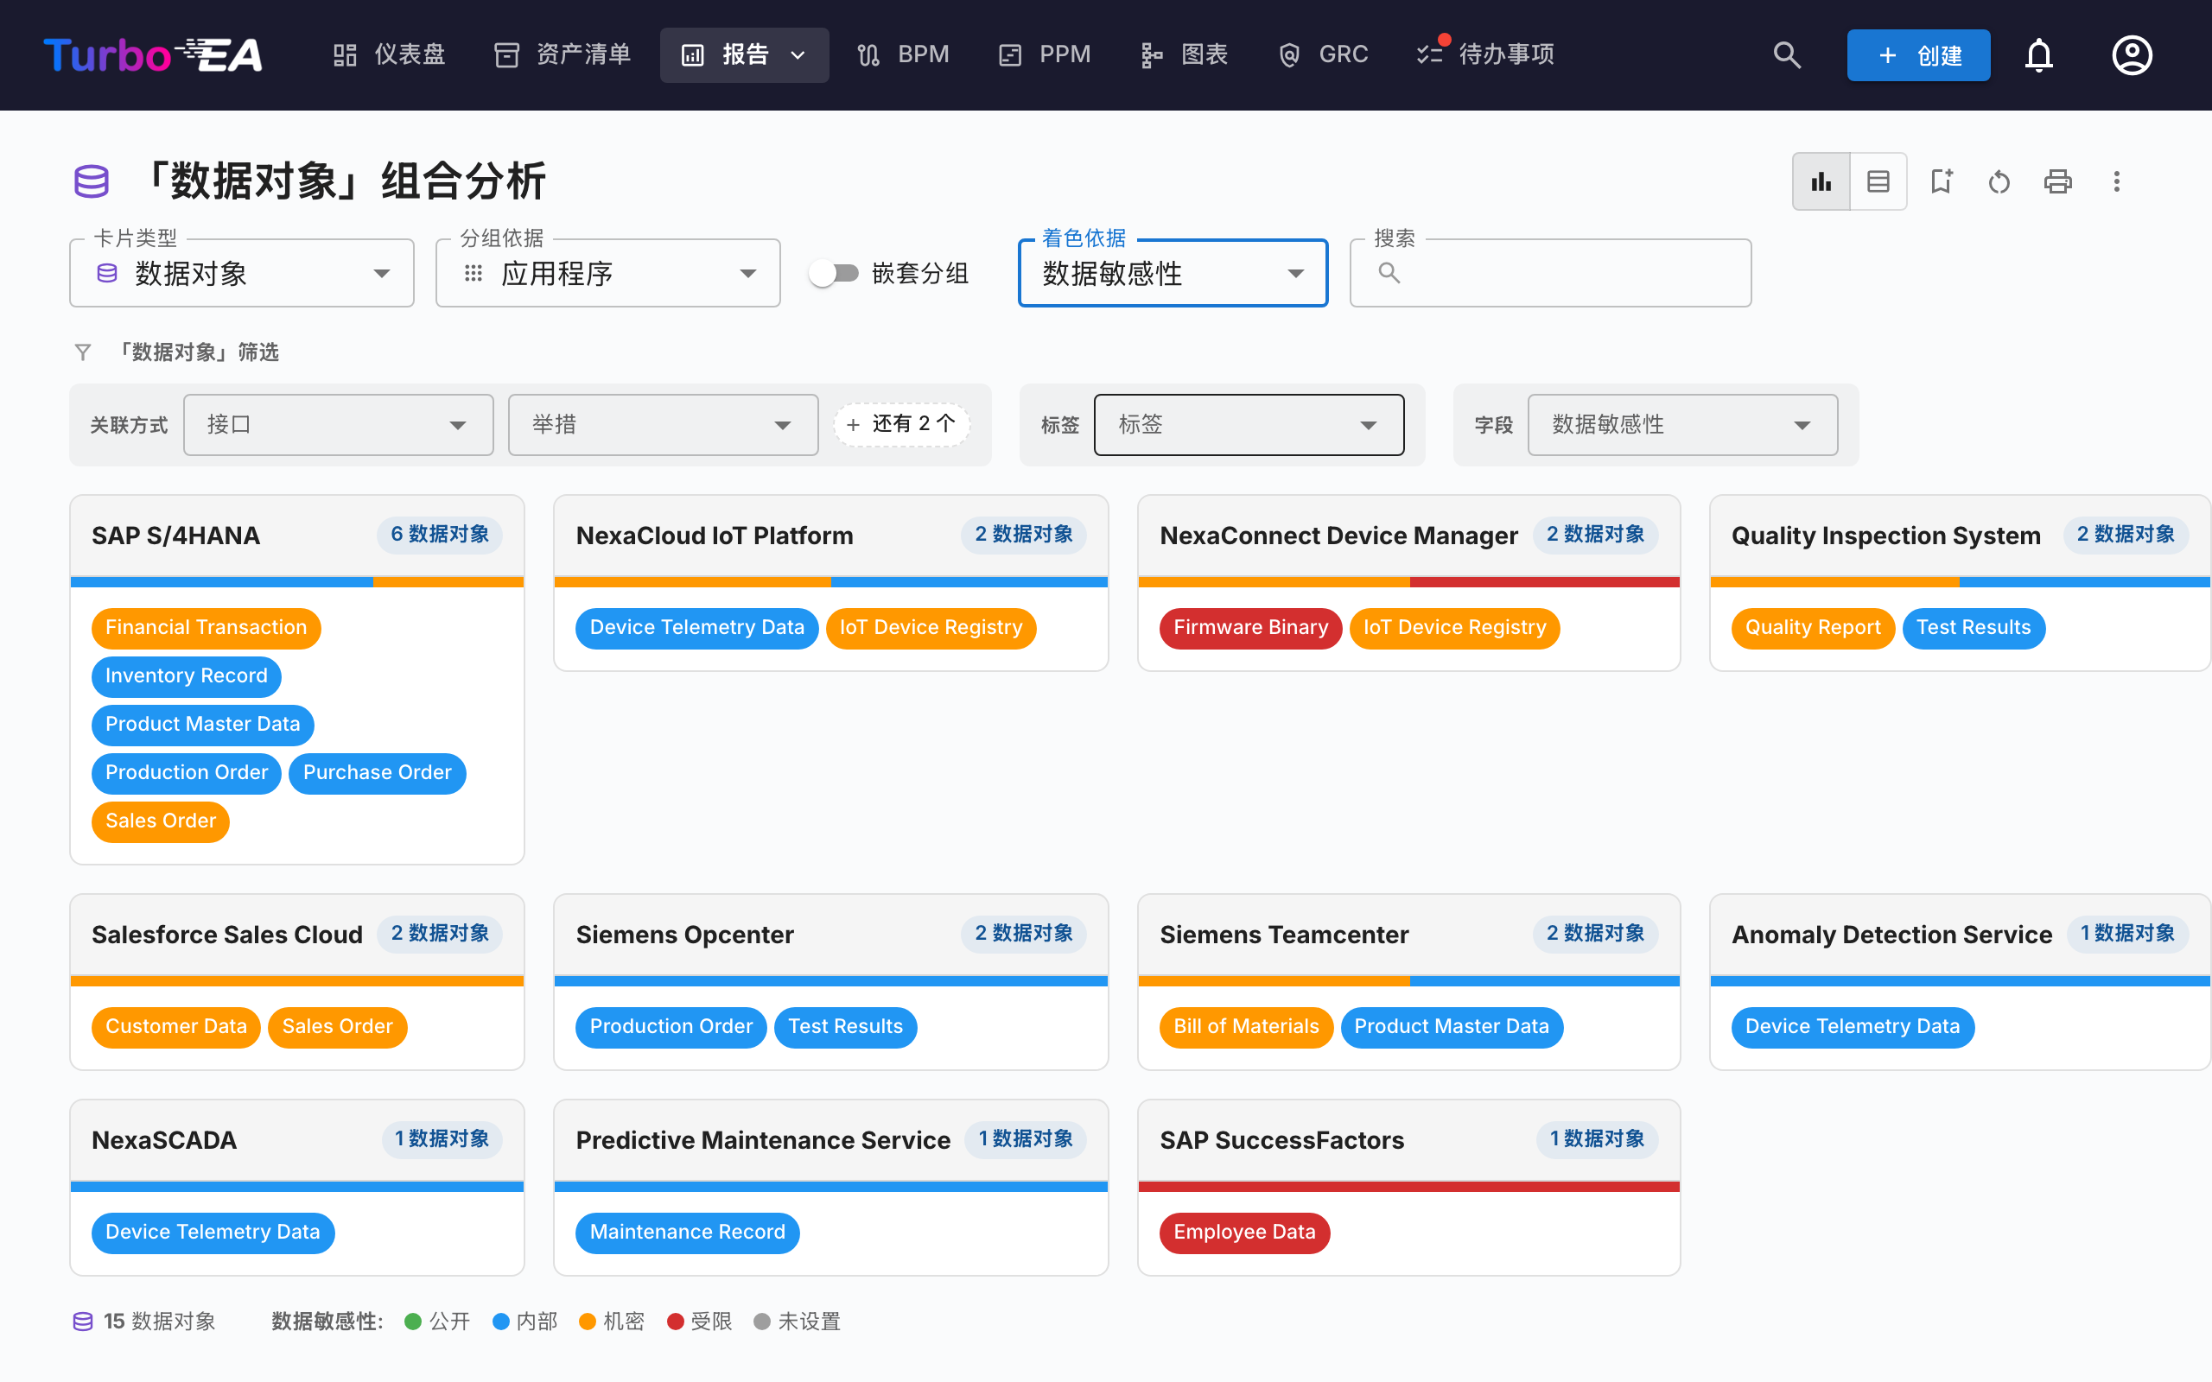The height and width of the screenshot is (1382, 2212).
Task: Click the reset report icon
Action: (x=1999, y=181)
